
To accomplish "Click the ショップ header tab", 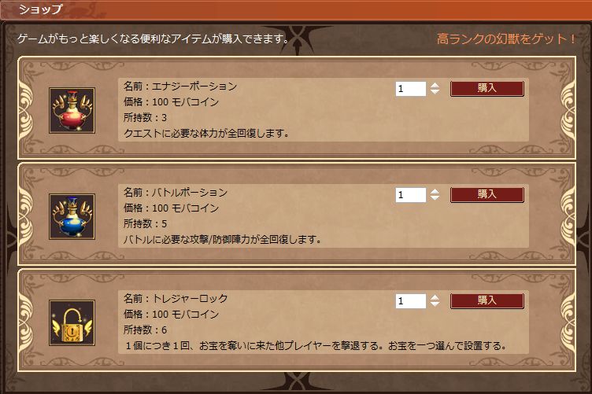I will 41,11.
